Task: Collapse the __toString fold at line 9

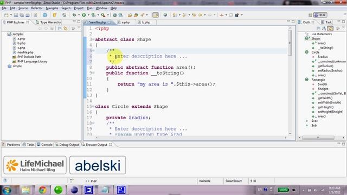Action: point(93,73)
